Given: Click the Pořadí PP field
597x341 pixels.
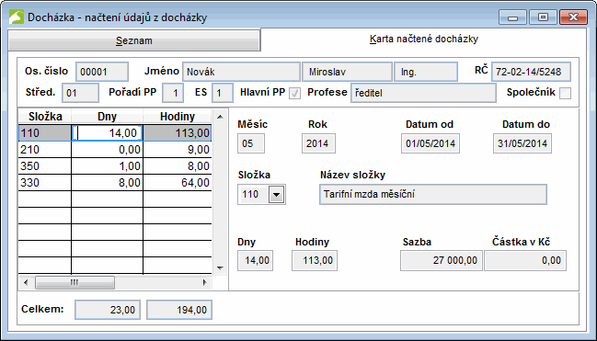Looking at the screenshot, I should (173, 93).
